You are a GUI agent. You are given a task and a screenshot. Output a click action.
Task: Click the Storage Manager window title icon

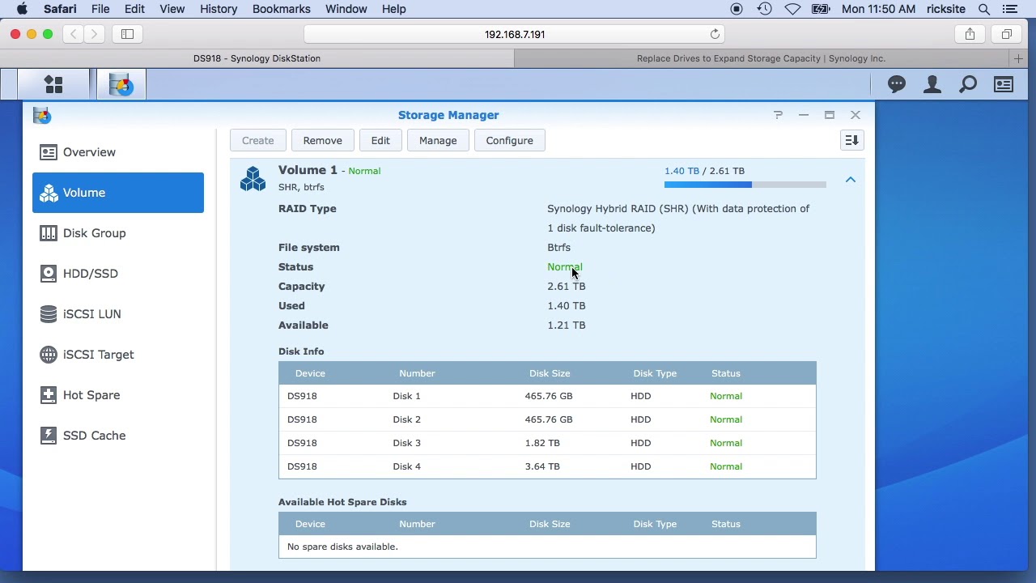42,115
